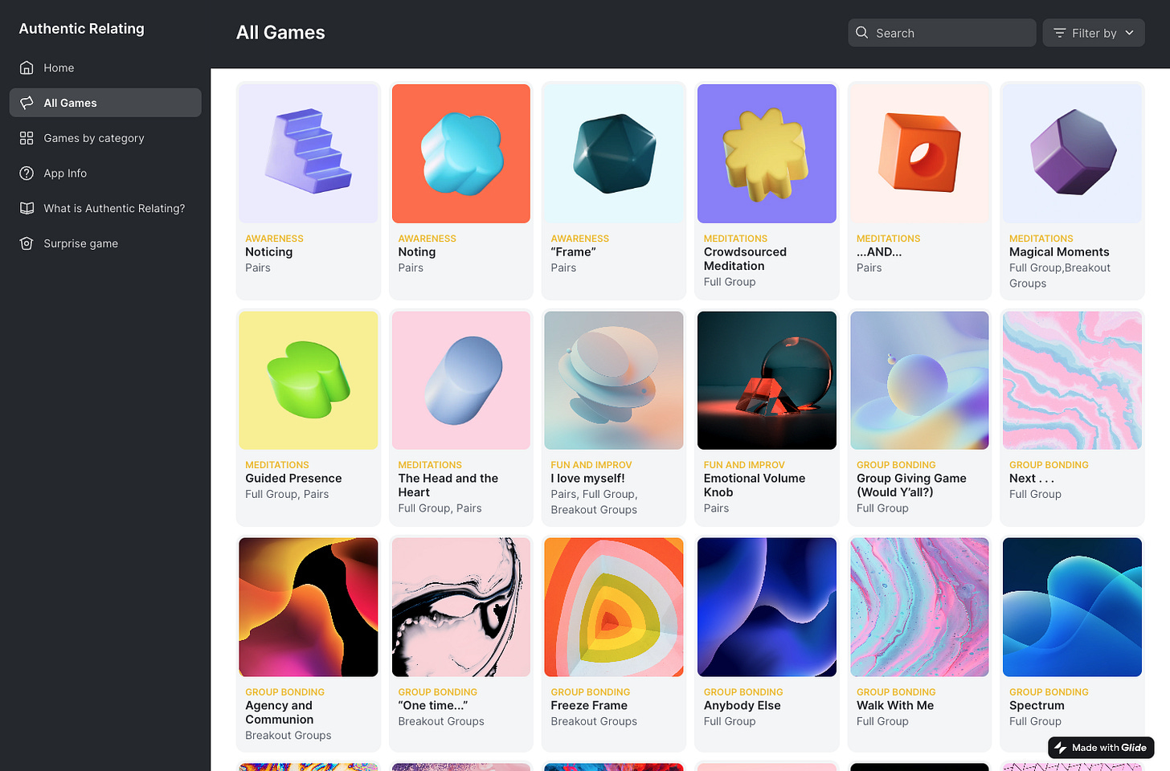Focus the Search input field

942,33
